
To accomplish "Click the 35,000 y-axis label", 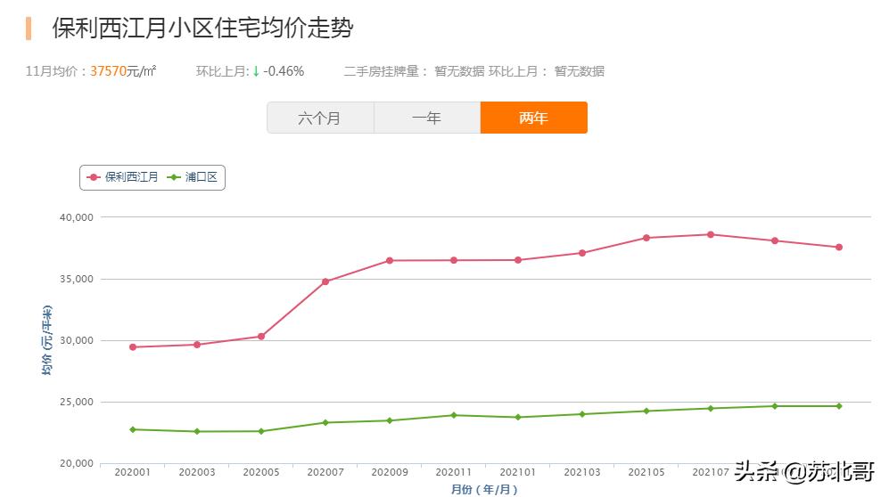I will (x=77, y=279).
